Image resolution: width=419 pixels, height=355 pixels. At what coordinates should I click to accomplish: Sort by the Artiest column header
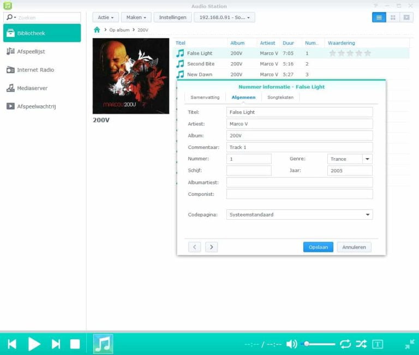pos(267,43)
